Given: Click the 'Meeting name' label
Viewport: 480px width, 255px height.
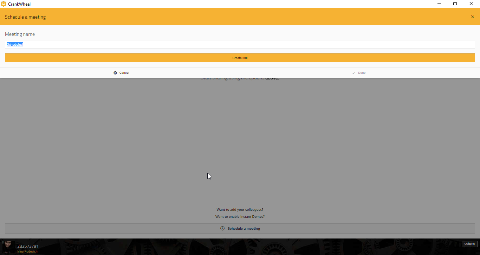Looking at the screenshot, I should point(20,34).
